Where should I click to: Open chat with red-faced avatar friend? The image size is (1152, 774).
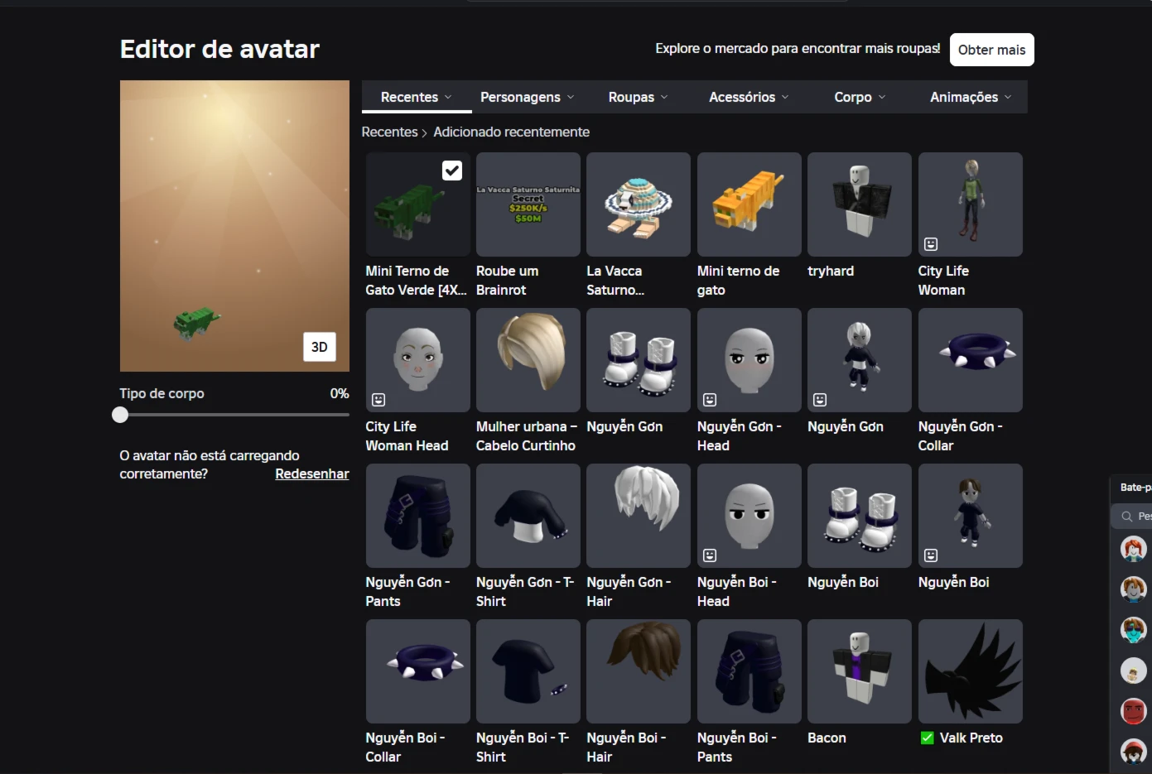coord(1134,711)
